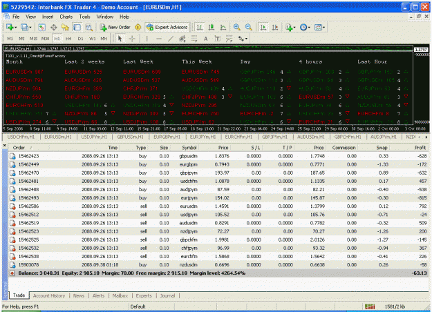The image size is (432, 312).
Task: Toggle Chart Shift
Action: click(x=275, y=27)
